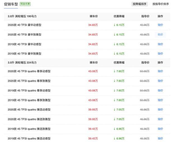
Task: Click 操作 column header in 190马力 group
Action: 160,16
